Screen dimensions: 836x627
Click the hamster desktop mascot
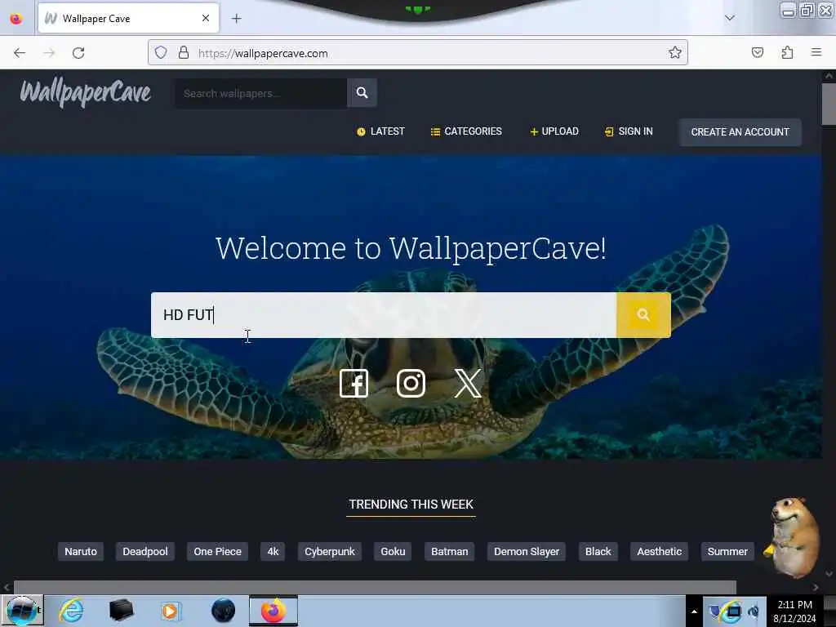(793, 537)
